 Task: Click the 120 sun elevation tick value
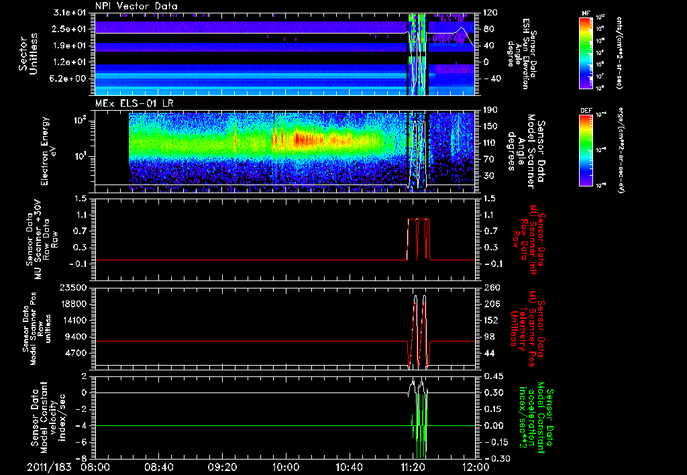tap(490, 13)
